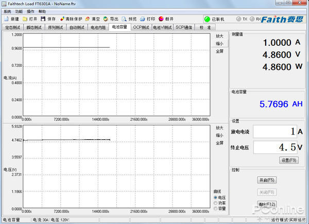Click the Clear (清空) toolbar icon
Image resolution: width=309 pixels, height=224 pixels.
(87, 19)
